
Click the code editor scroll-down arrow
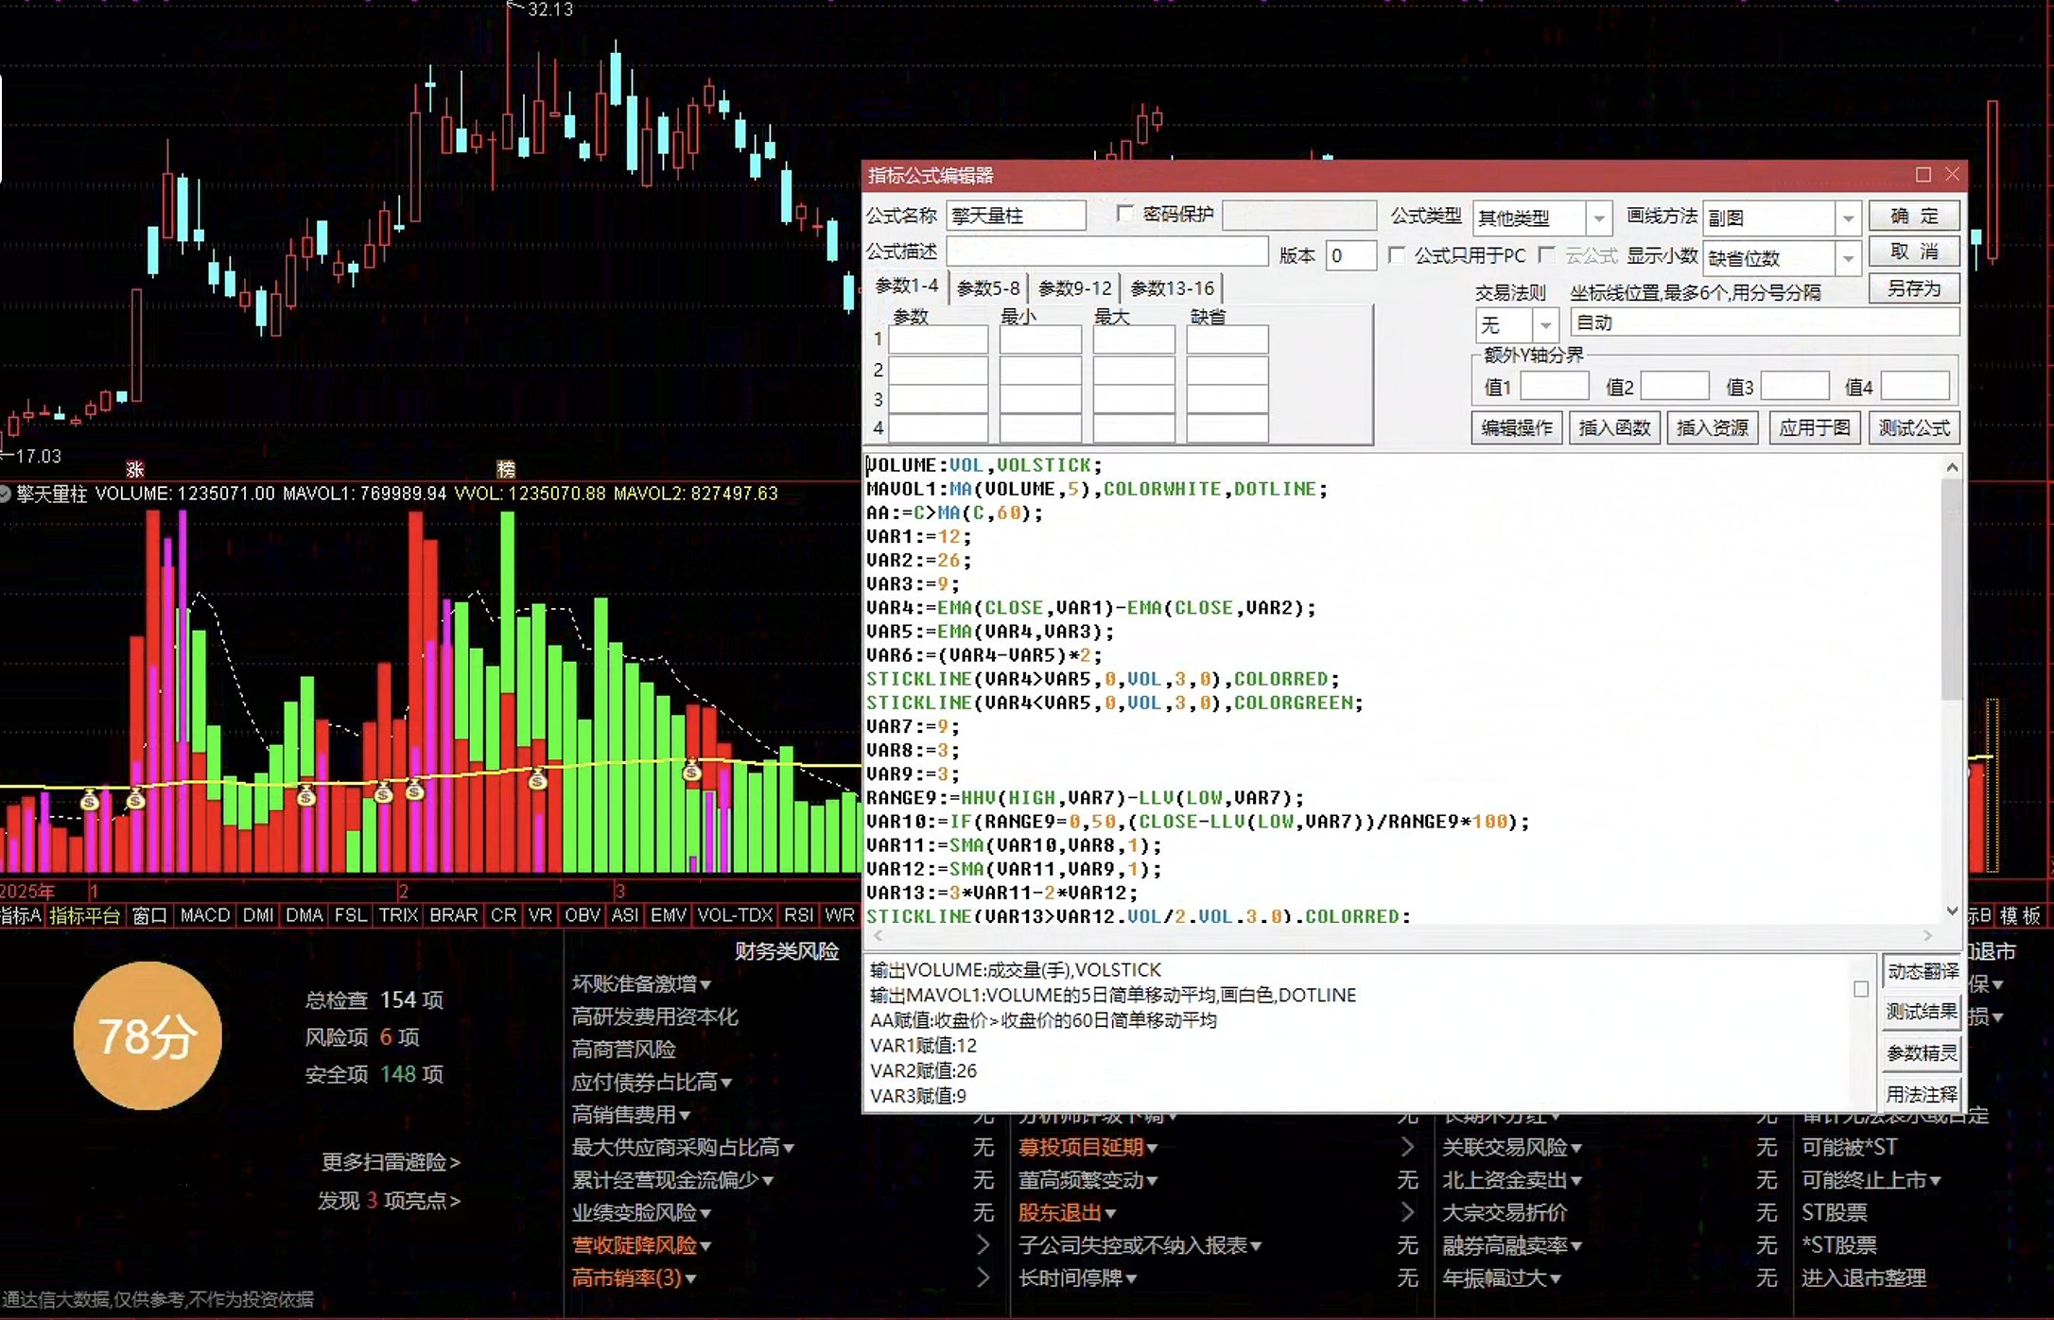(1953, 912)
